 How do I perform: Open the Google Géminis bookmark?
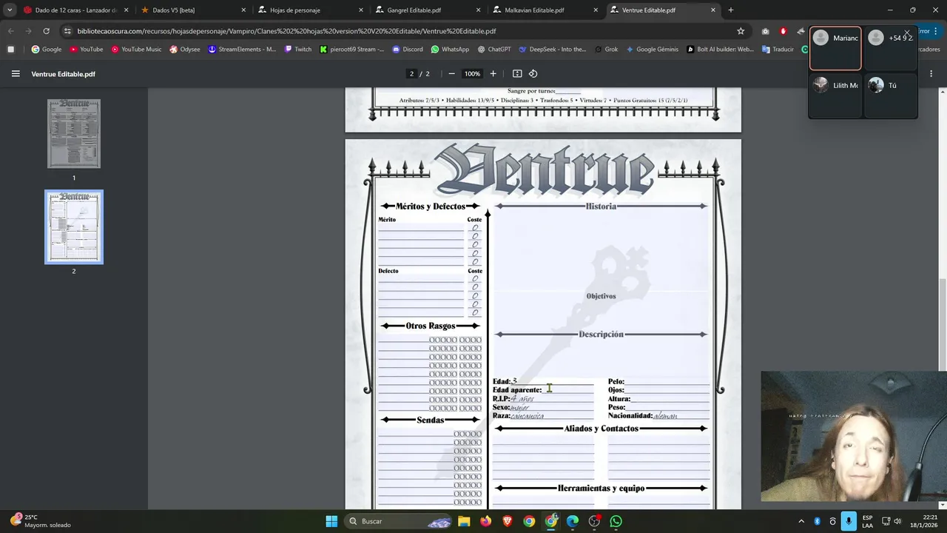(x=653, y=50)
